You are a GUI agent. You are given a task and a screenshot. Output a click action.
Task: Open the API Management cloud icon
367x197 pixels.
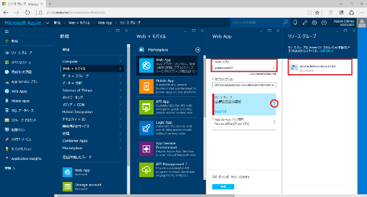(146, 170)
